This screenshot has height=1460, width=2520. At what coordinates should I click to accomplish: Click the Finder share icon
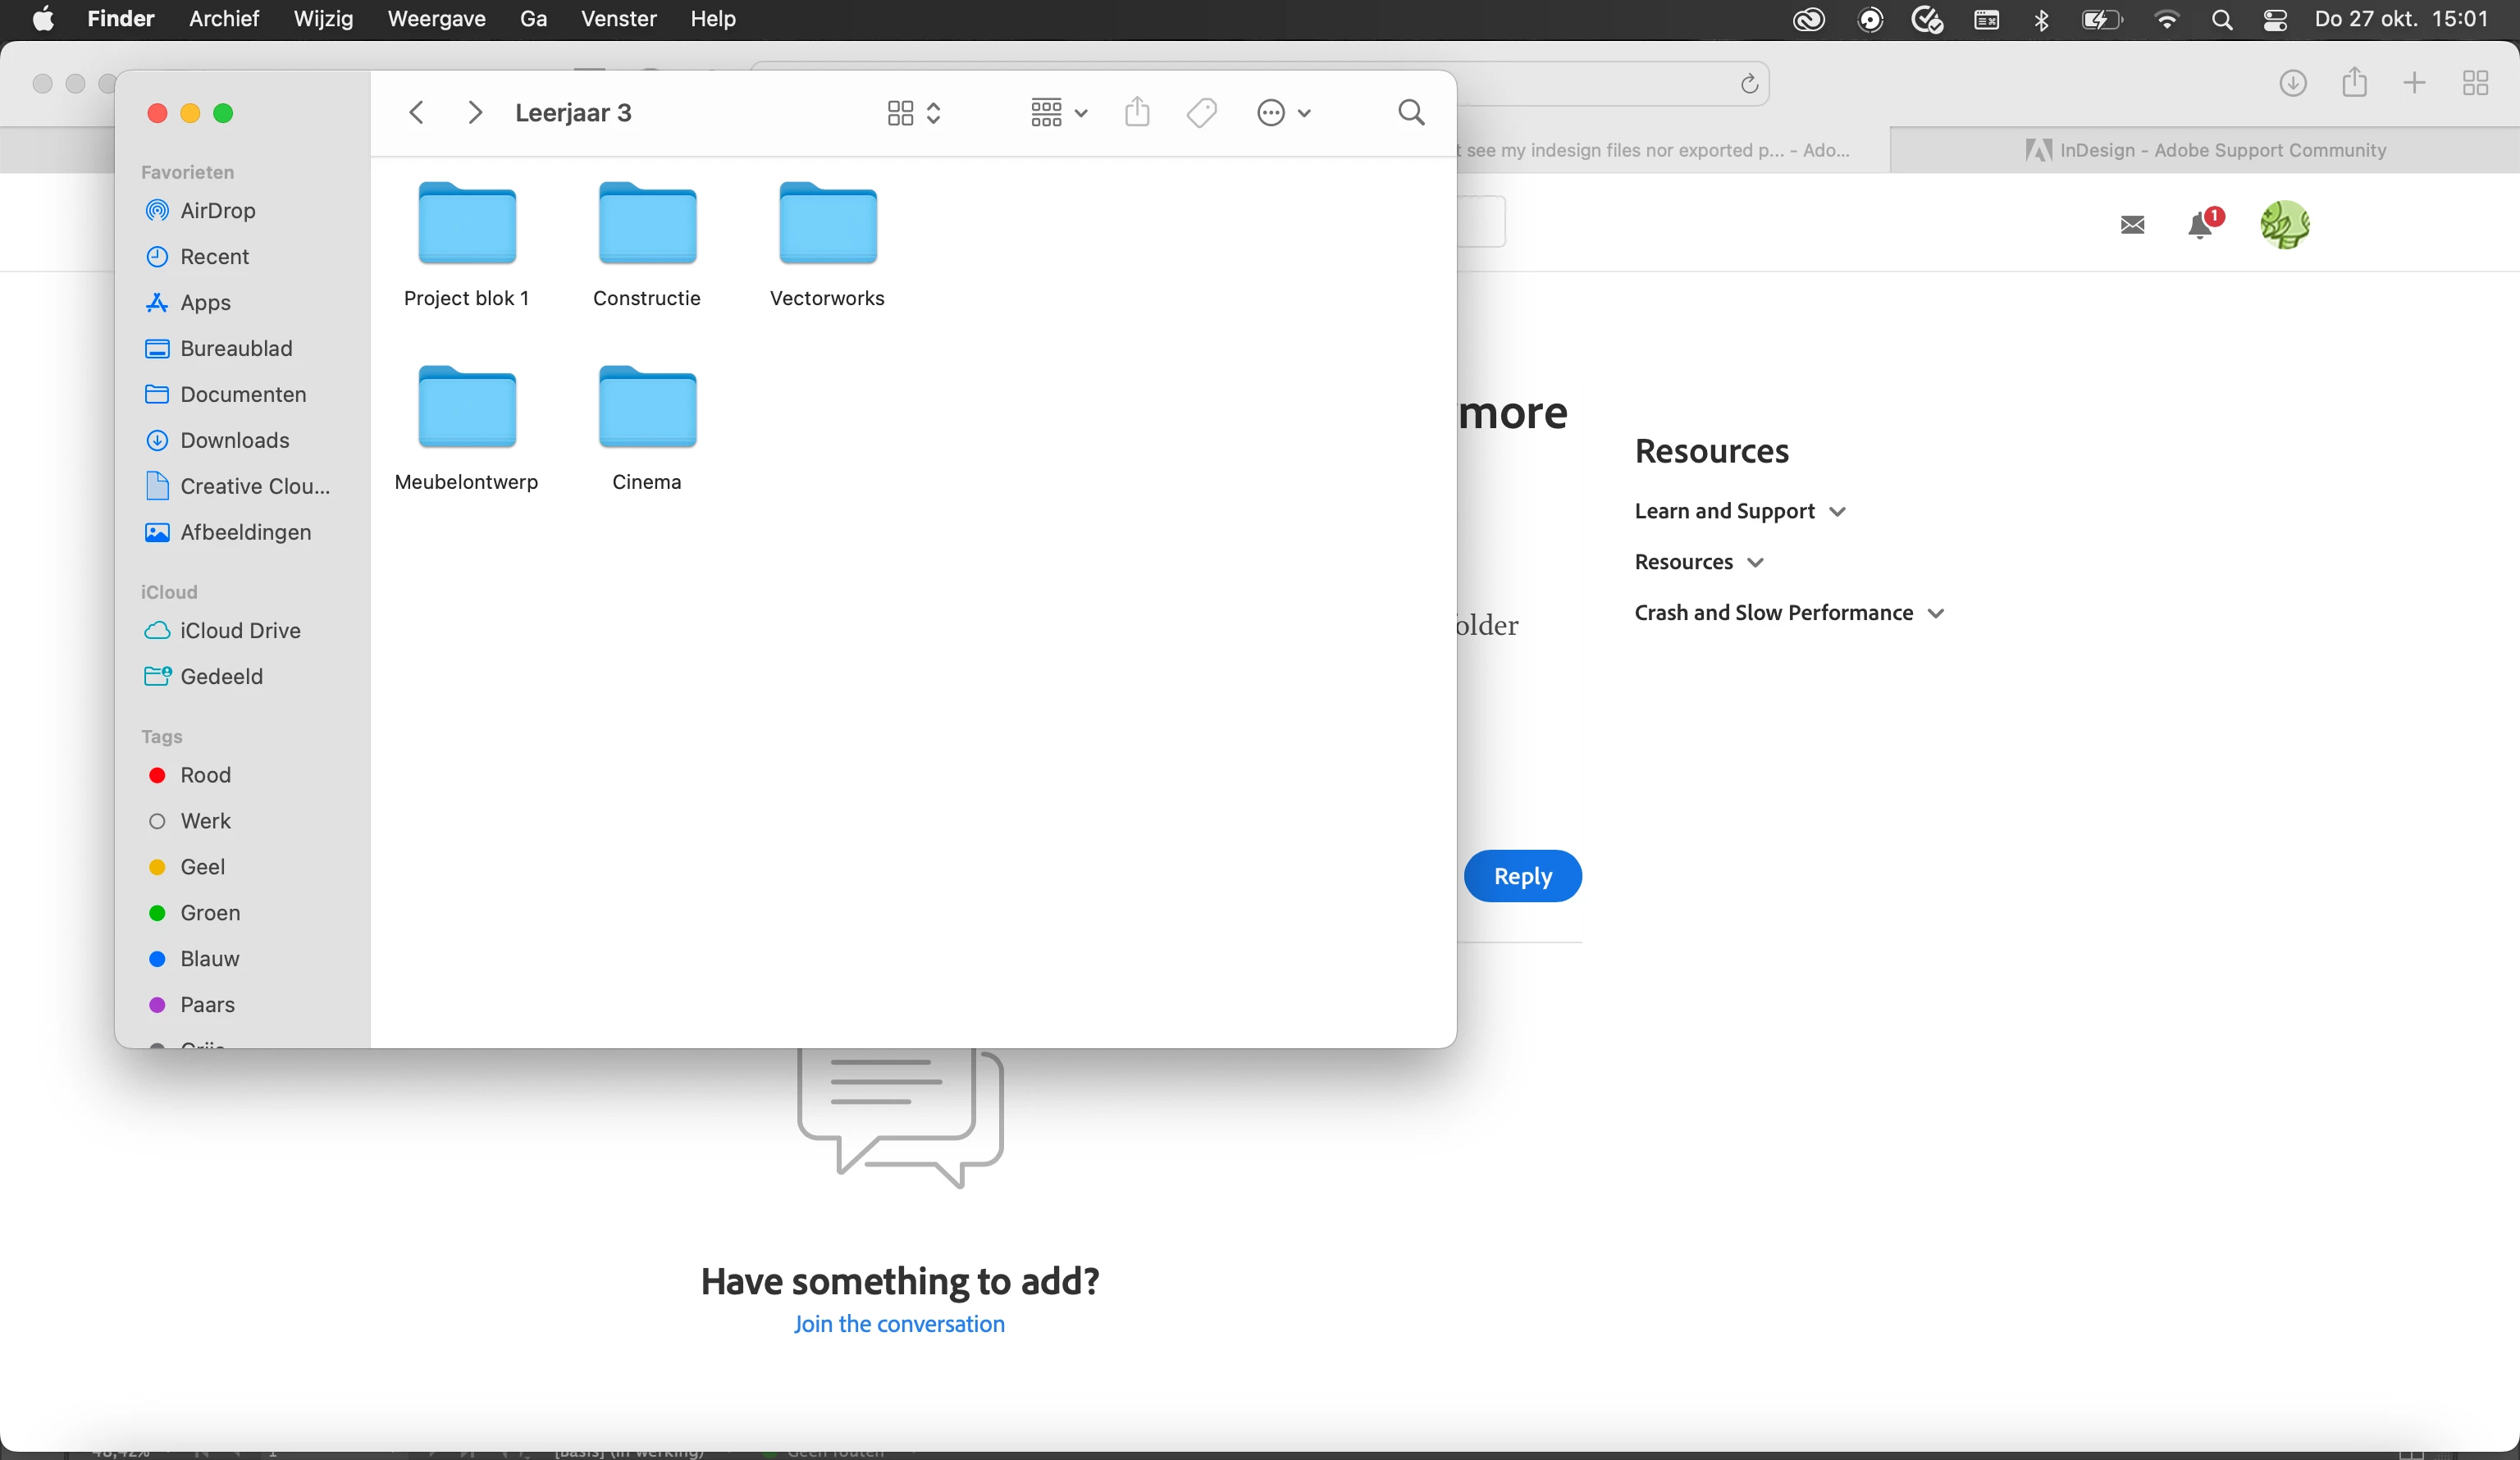click(x=1137, y=112)
